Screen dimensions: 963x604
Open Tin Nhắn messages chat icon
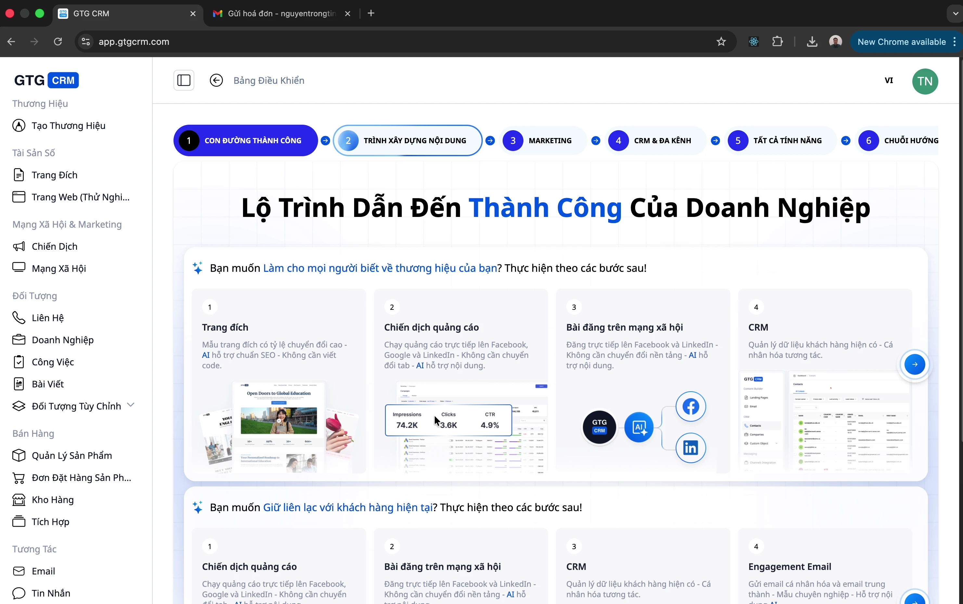19,593
